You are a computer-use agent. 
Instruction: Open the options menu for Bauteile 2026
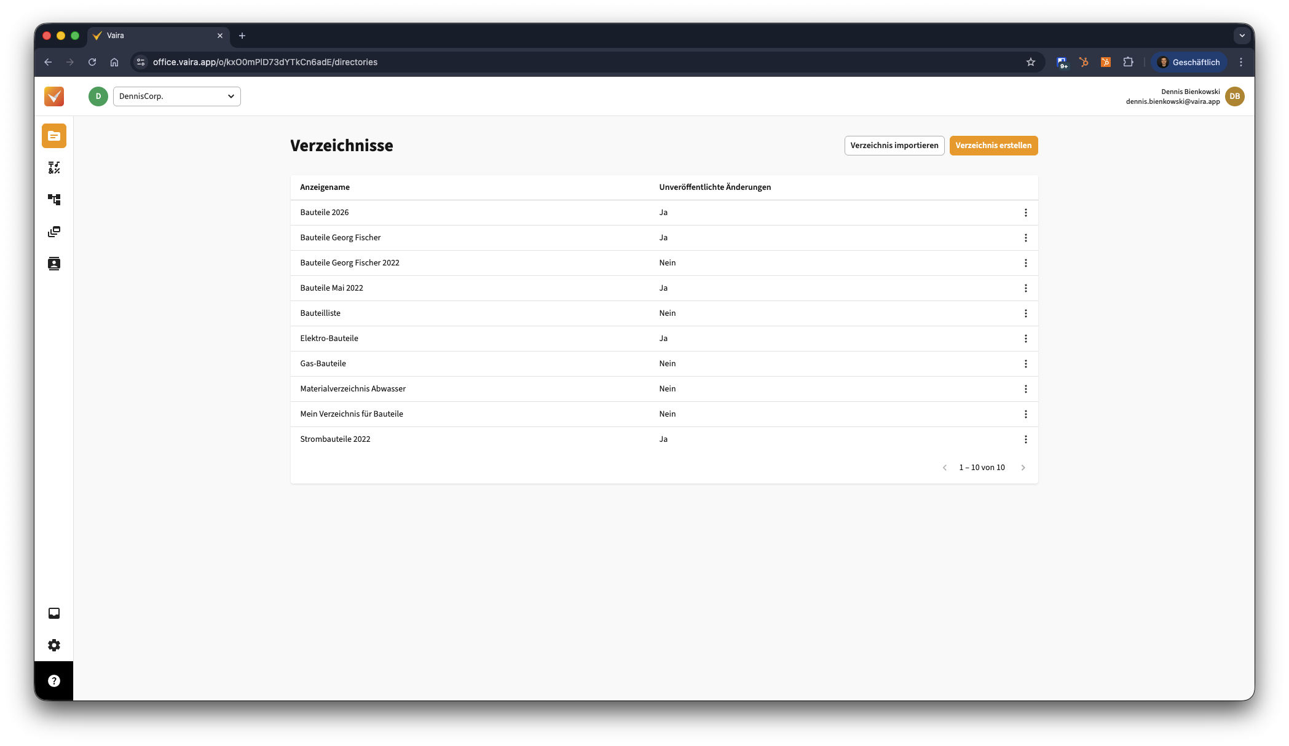click(1025, 213)
